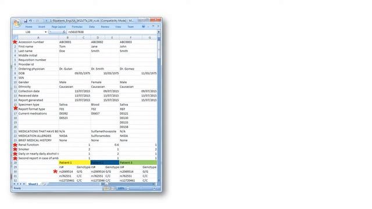Select column B header
Screen dimensions: 372x209
tap(67, 37)
